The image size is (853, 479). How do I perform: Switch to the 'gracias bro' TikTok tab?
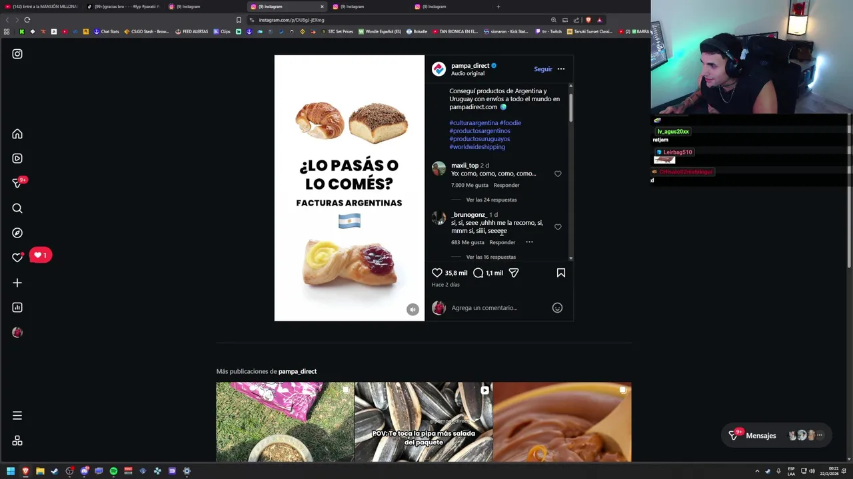click(x=123, y=7)
